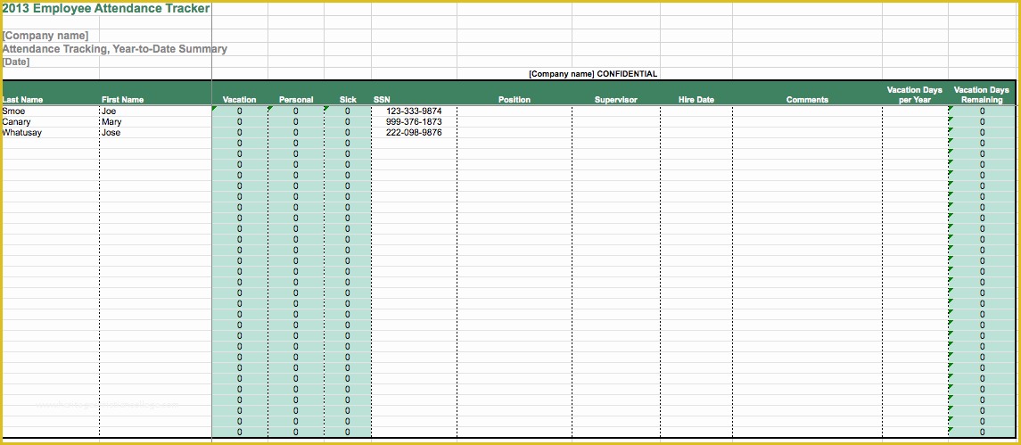Screen dimensions: 1021x445
Task: Select 'Vacation Days Remaining' header
Action: click(982, 95)
